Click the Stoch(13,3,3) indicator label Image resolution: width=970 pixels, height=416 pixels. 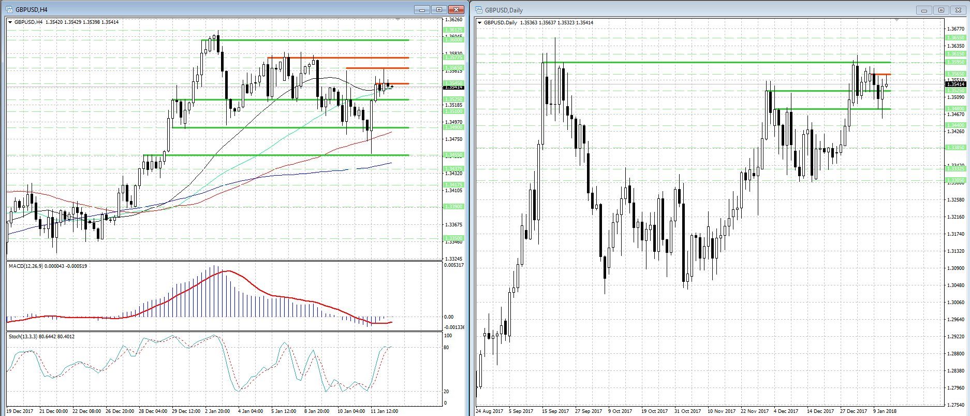point(41,337)
